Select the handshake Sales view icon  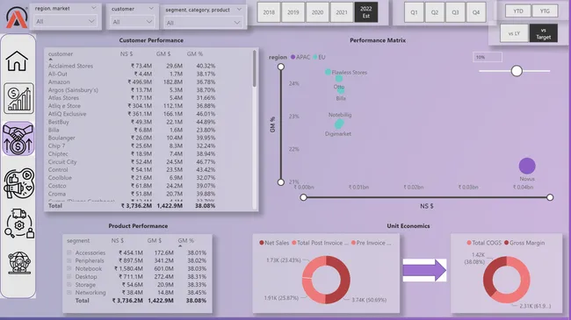18,139
